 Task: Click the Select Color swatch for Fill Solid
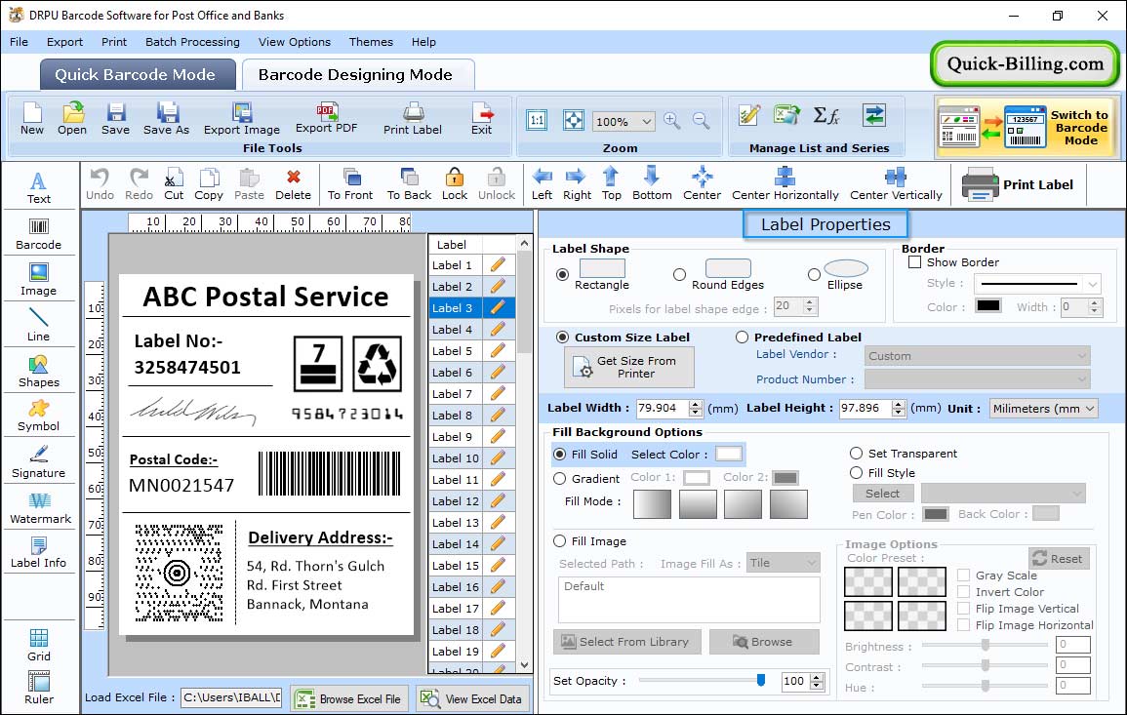click(728, 454)
